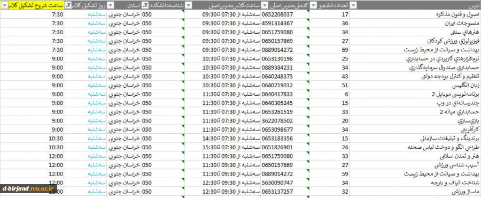The height and width of the screenshot is (198, 481).
Task: Click instructor ID cell 0640305245
Action: coord(285,103)
